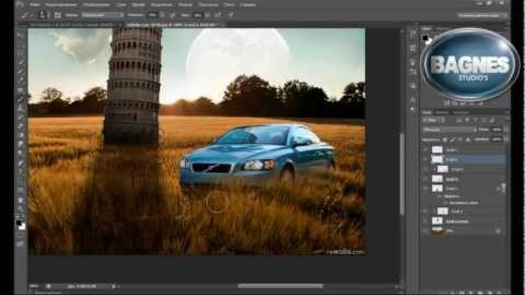Viewport: 525px width, 295px height.
Task: Hide the highlighted layer using its eye icon
Action: (x=426, y=159)
